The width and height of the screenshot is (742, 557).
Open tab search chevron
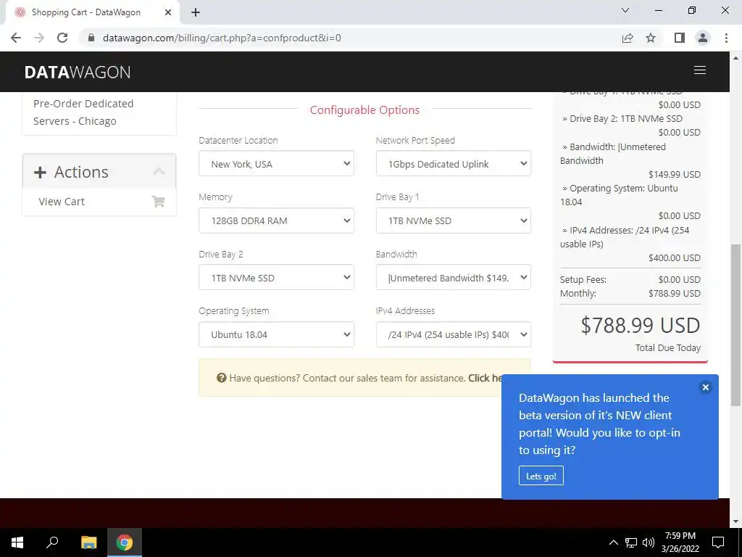(625, 10)
